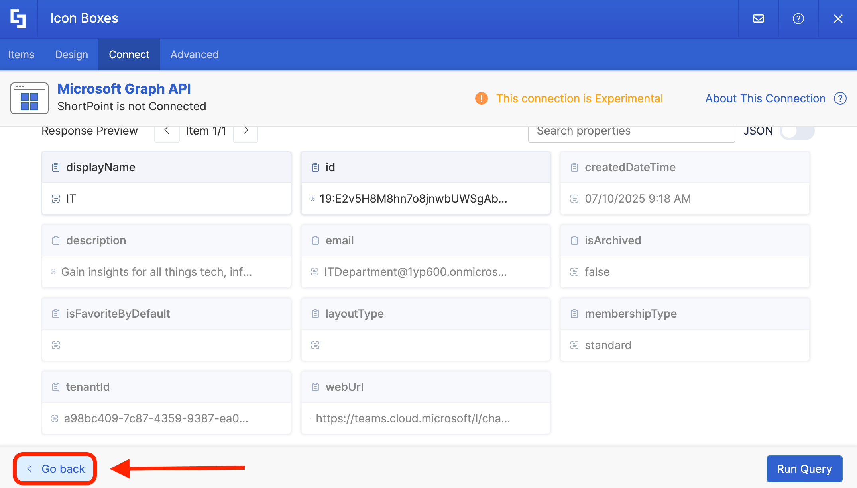This screenshot has width=857, height=488.
Task: Click clipboard icon next to email
Action: (315, 240)
